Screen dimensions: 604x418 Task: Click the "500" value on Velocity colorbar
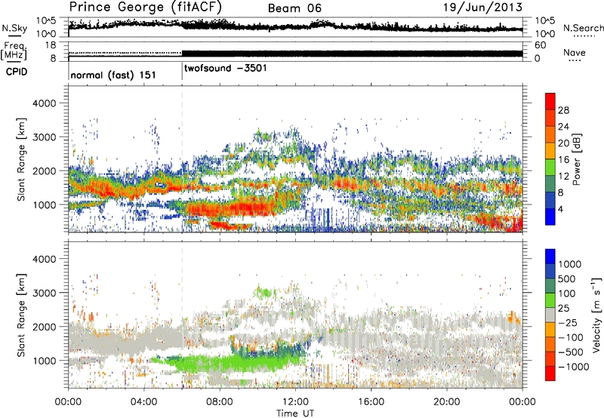pyautogui.click(x=567, y=278)
